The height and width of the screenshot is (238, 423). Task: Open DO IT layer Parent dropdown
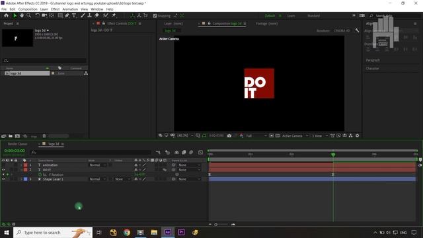[x=190, y=170]
